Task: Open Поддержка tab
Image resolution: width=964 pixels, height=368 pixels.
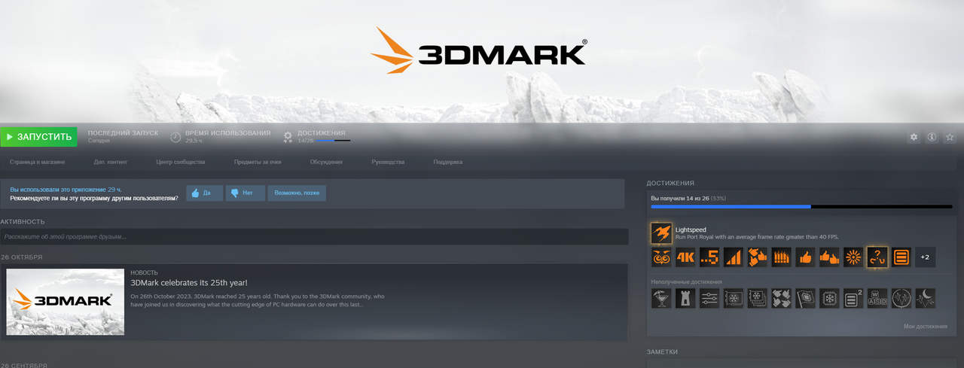Action: click(x=448, y=162)
